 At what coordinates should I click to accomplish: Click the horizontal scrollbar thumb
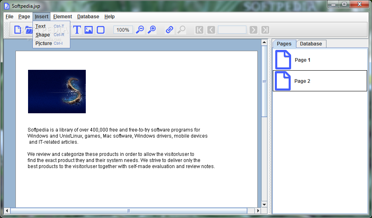(x=128, y=210)
